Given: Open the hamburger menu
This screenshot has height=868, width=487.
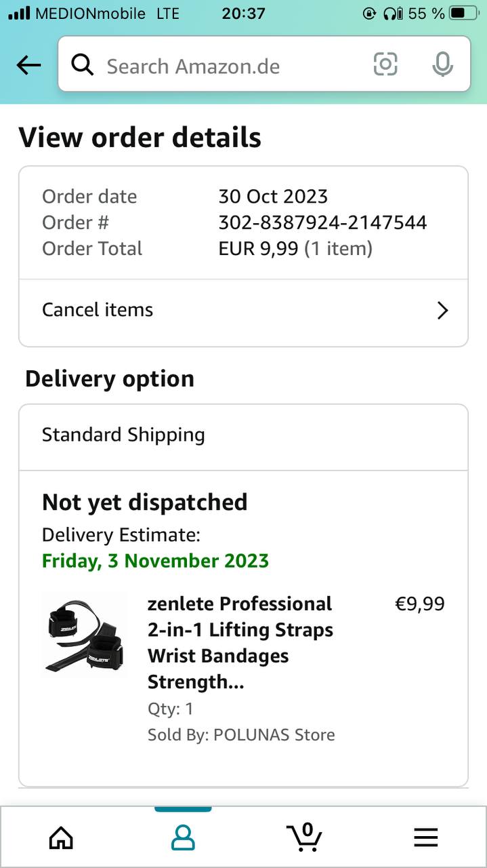Looking at the screenshot, I should click(425, 837).
